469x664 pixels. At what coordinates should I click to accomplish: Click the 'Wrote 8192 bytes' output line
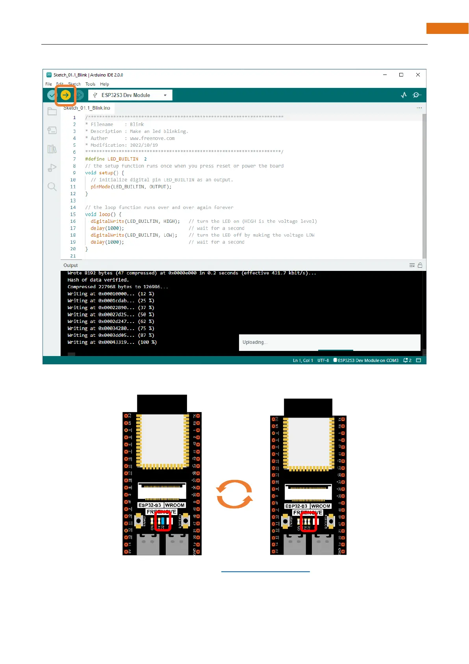tap(192, 273)
